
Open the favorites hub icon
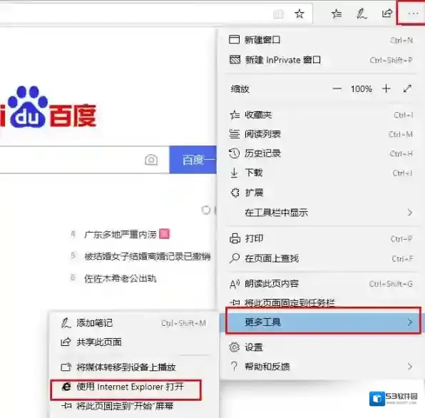pyautogui.click(x=337, y=14)
